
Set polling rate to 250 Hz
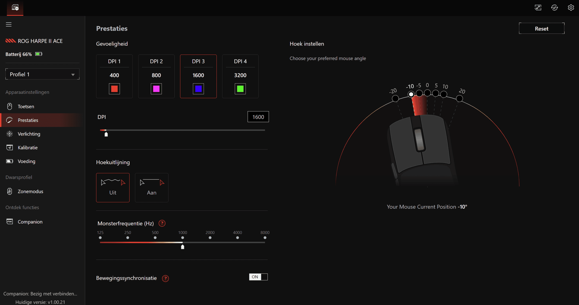(x=128, y=237)
